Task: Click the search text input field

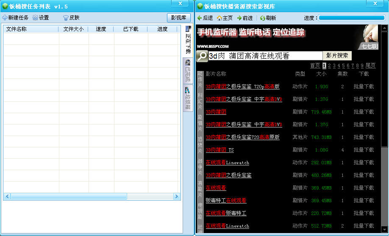Action: coord(265,56)
